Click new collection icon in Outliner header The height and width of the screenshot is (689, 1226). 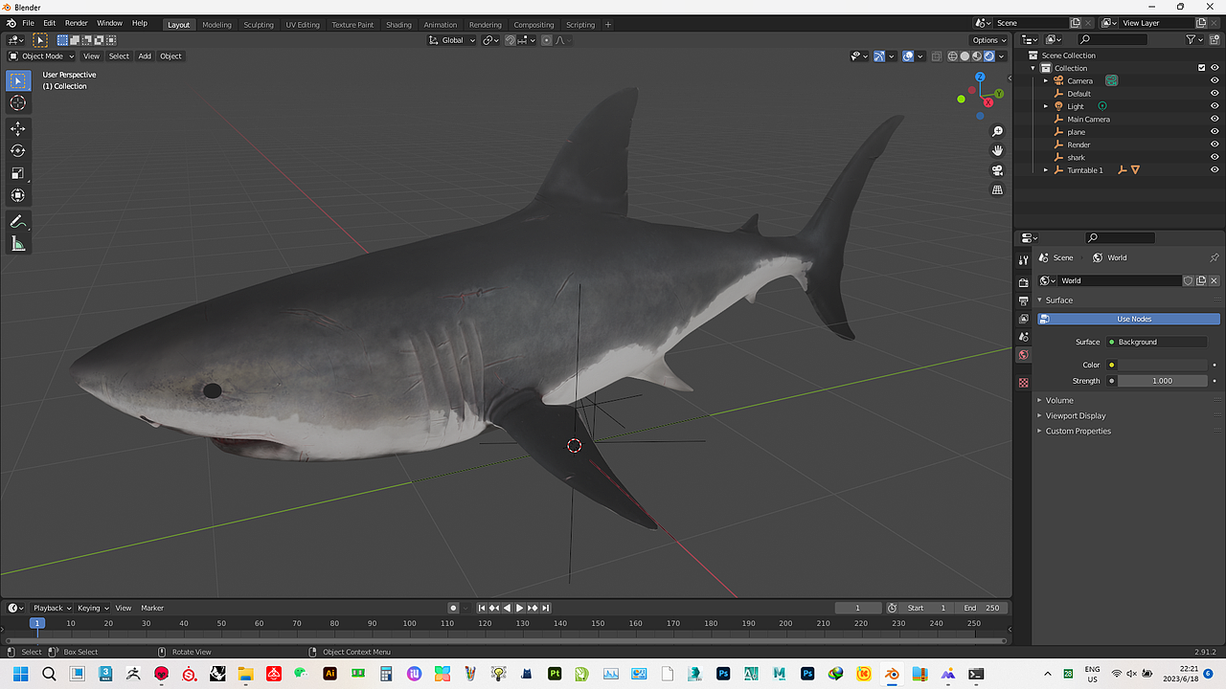point(1214,39)
